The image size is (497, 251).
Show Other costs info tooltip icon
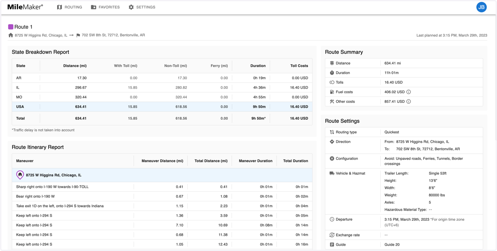[x=408, y=101]
